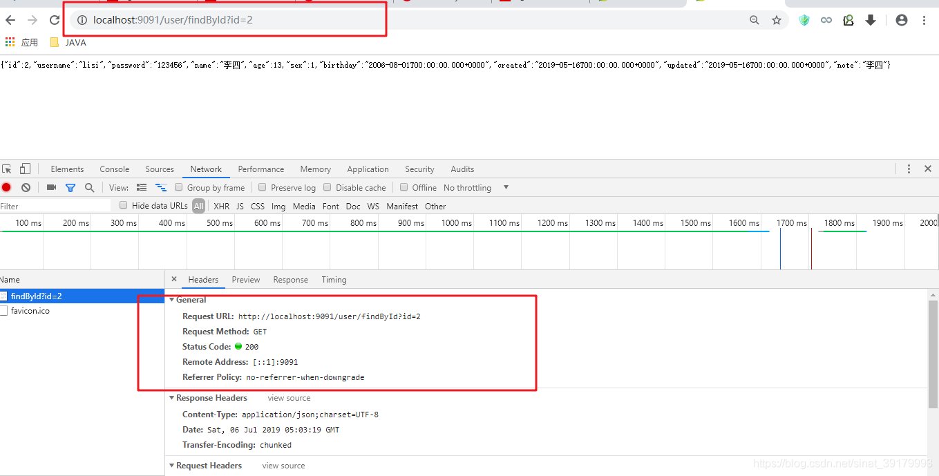The image size is (939, 476).
Task: Switch to large request rows view
Action: pyautogui.click(x=142, y=187)
